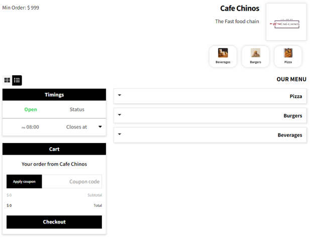Open the Burgers category icon
This screenshot has height=238, width=311.
[x=255, y=56]
